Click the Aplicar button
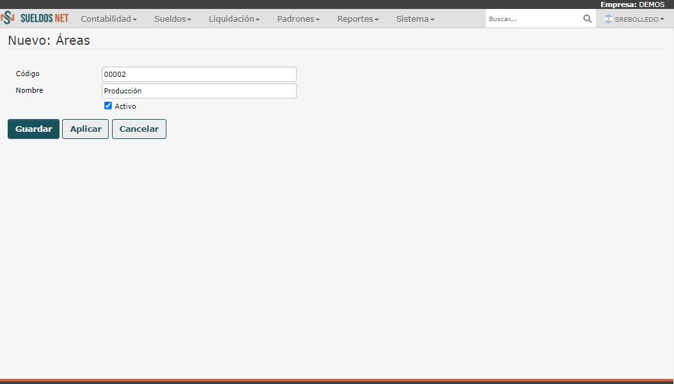 tap(86, 129)
